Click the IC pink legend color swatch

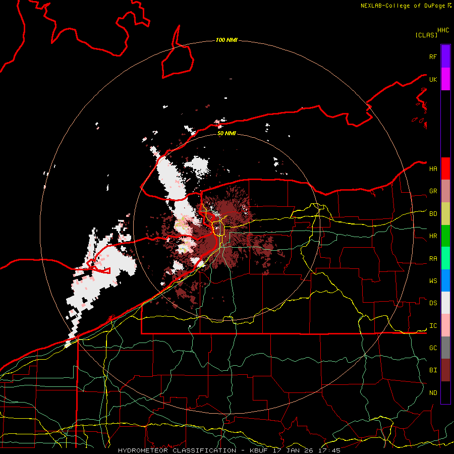pos(445,325)
